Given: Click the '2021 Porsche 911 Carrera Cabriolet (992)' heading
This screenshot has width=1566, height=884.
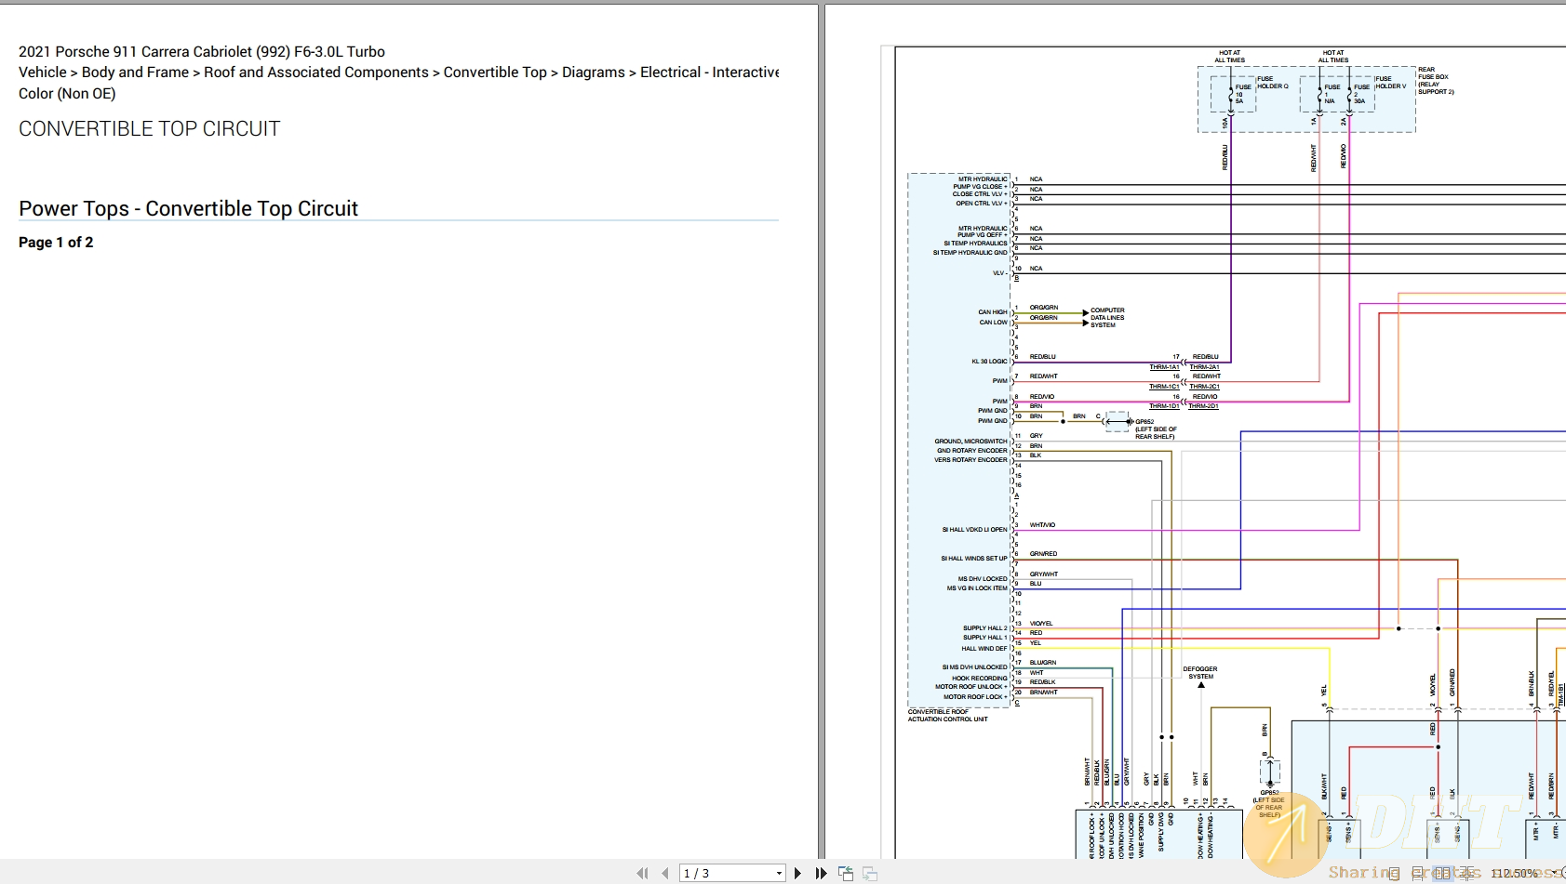Looking at the screenshot, I should coord(202,52).
